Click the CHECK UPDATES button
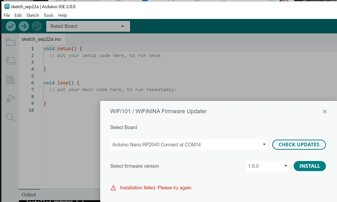 click(299, 145)
